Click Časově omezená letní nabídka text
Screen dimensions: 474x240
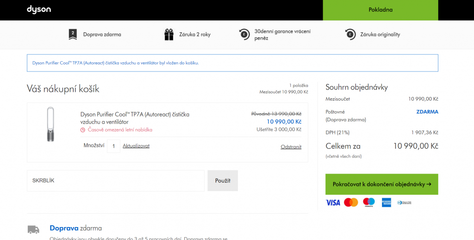pos(120,130)
